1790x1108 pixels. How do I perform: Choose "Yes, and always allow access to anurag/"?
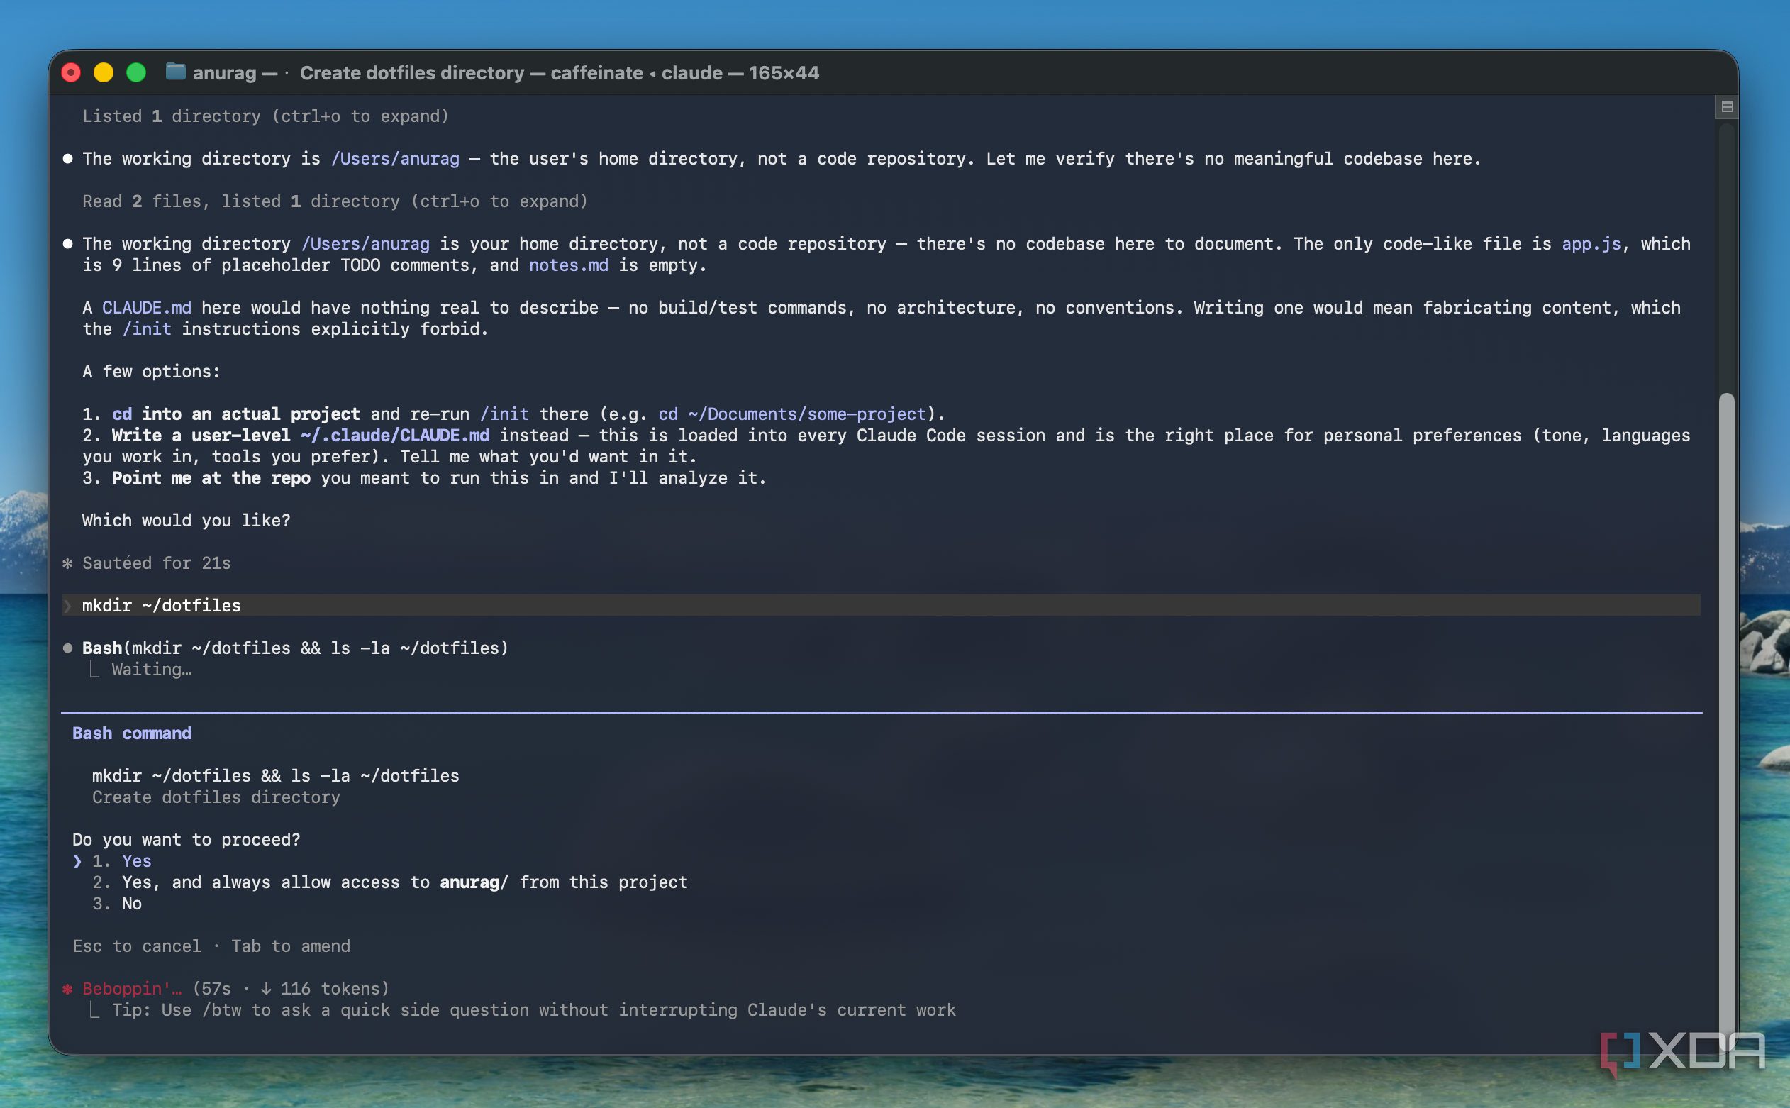coord(389,882)
